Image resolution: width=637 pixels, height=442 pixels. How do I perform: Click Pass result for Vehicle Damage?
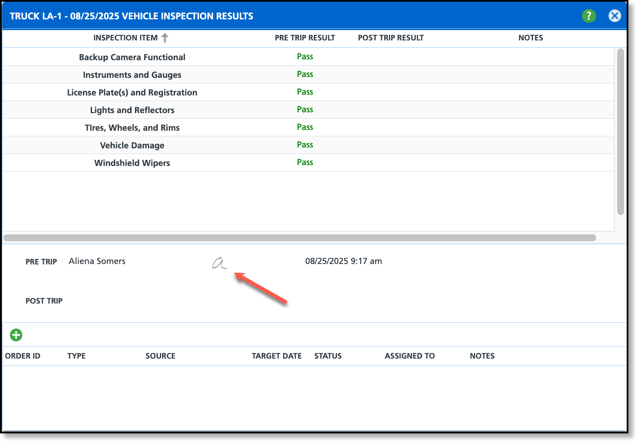(x=305, y=145)
